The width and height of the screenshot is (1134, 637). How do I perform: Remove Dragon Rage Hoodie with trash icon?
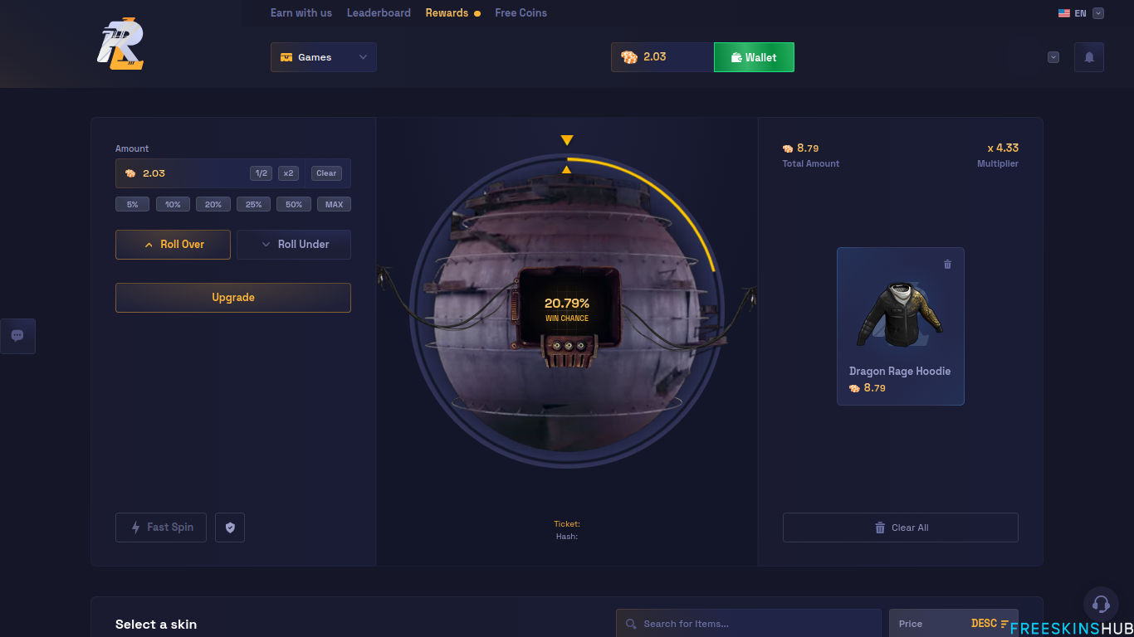pyautogui.click(x=948, y=265)
